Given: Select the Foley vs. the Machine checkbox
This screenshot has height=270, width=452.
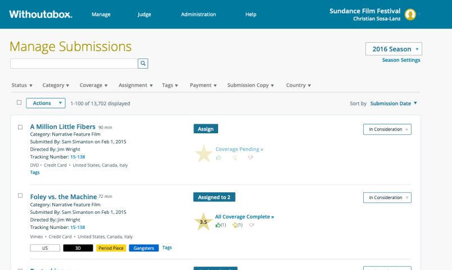Looking at the screenshot, I should [20, 196].
